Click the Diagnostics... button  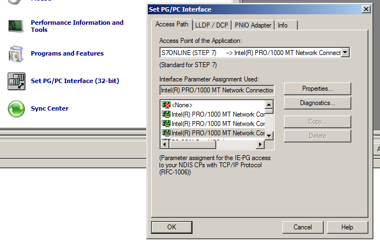(318, 103)
